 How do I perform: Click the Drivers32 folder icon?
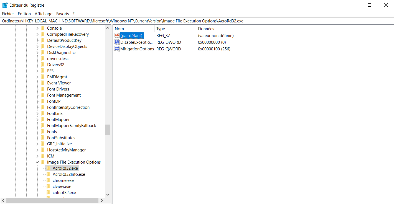(x=43, y=65)
